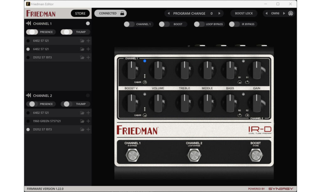
Task: Click the S1 mini switch on pedal
Action: (x=247, y=82)
